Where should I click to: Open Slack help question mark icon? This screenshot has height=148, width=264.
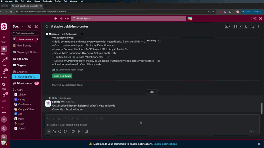260,18
